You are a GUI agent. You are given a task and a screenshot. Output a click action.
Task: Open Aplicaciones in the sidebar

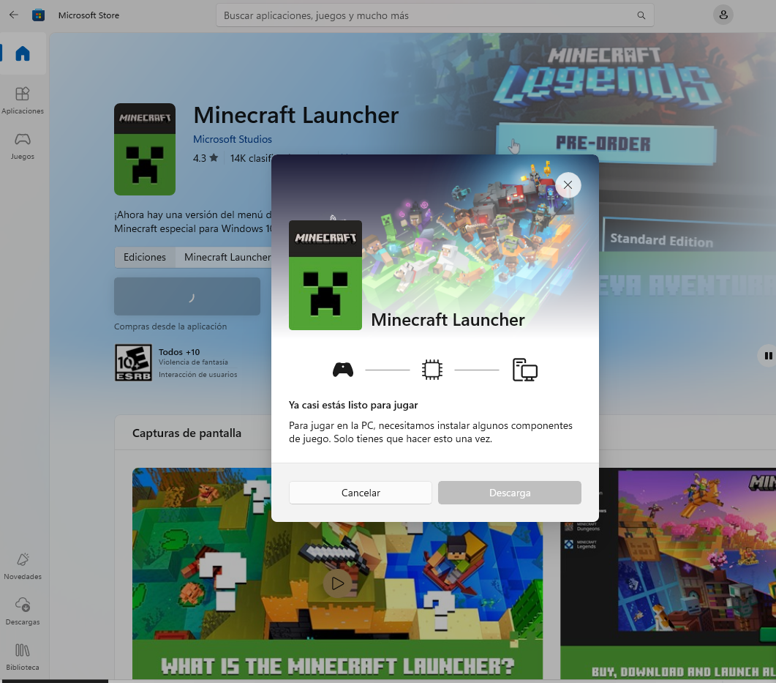pyautogui.click(x=23, y=100)
